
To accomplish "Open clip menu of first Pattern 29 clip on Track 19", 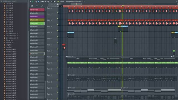I will pos(68,88).
